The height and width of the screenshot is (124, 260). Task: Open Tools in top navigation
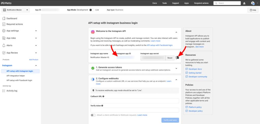[165, 3]
